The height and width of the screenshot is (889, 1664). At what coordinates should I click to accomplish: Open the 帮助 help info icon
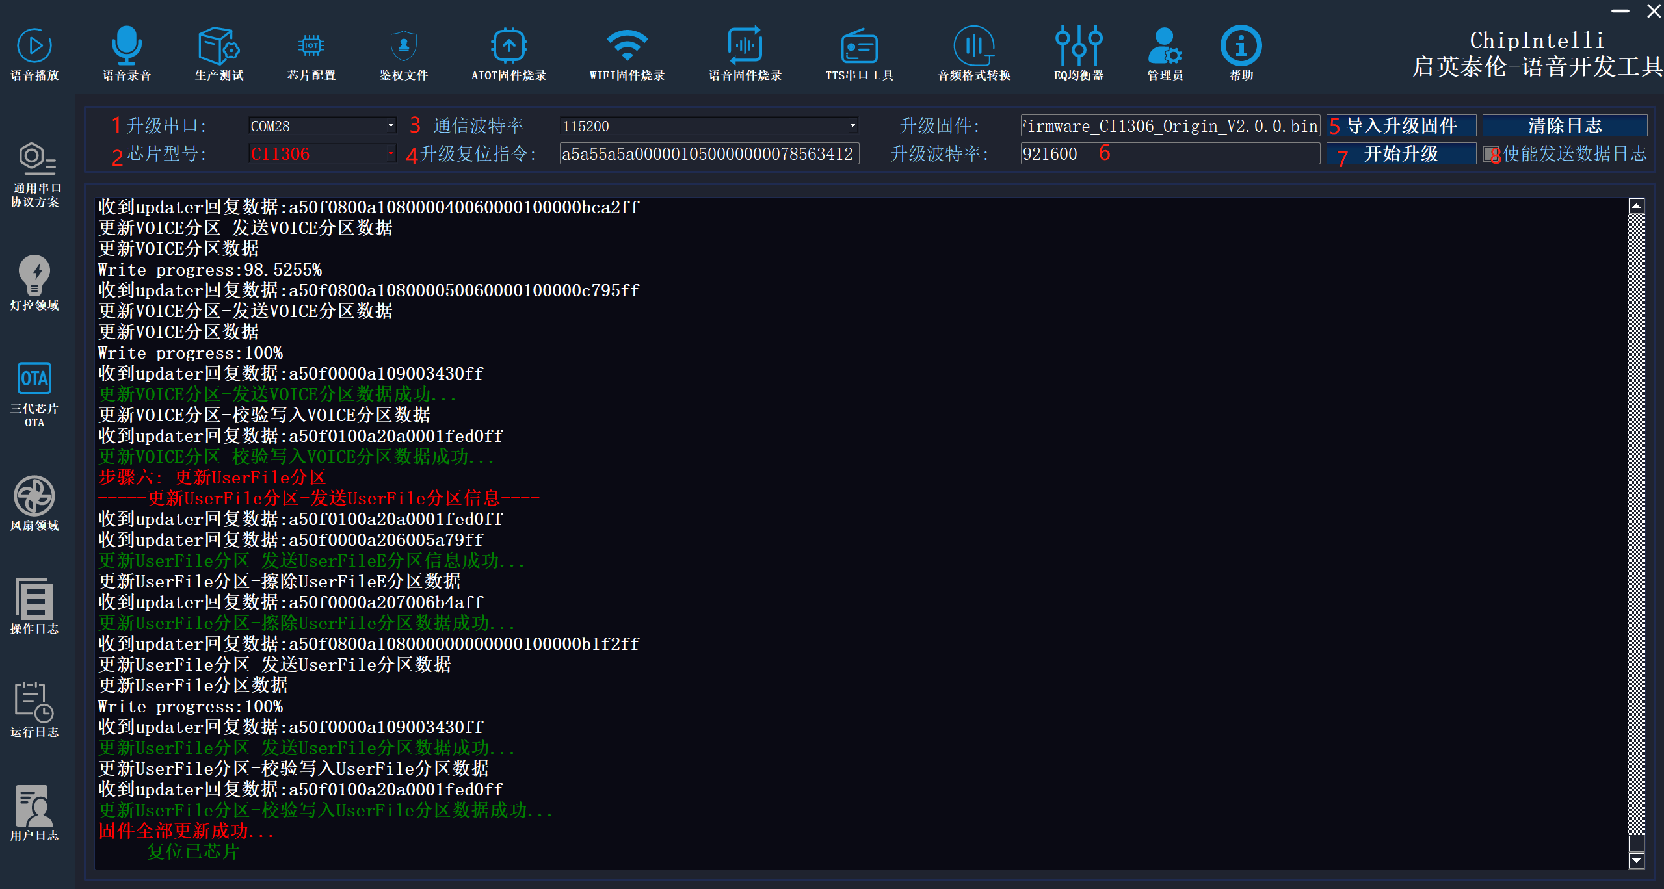coord(1241,53)
